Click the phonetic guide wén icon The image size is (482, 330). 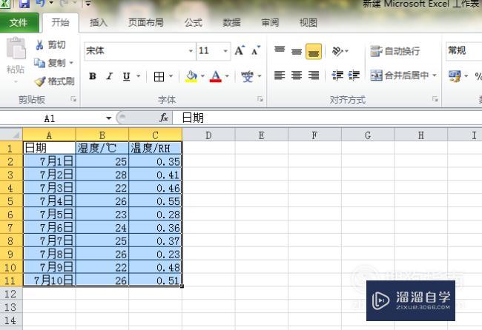[247, 76]
